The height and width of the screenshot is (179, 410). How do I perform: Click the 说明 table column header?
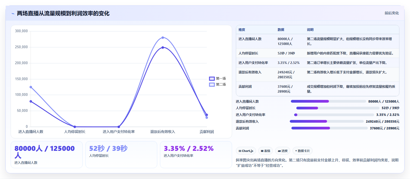click(x=310, y=30)
